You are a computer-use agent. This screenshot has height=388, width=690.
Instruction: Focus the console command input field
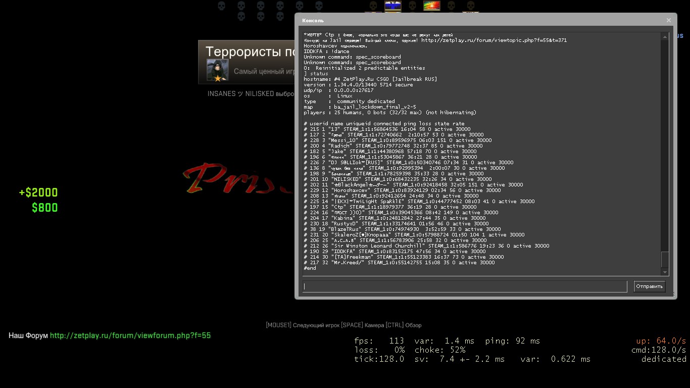click(x=464, y=286)
